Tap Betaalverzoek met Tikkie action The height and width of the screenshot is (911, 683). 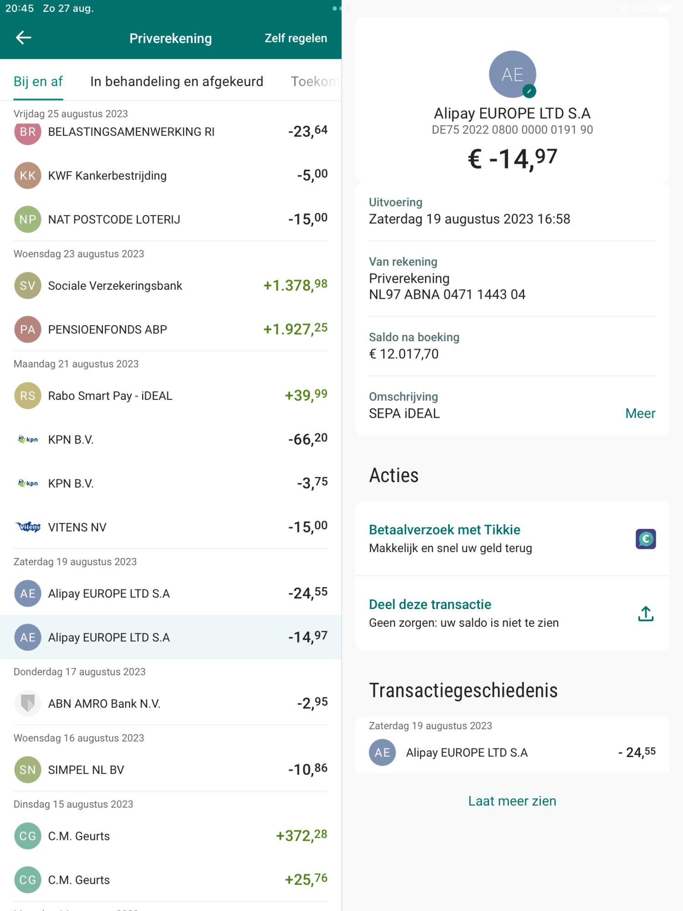coord(444,530)
